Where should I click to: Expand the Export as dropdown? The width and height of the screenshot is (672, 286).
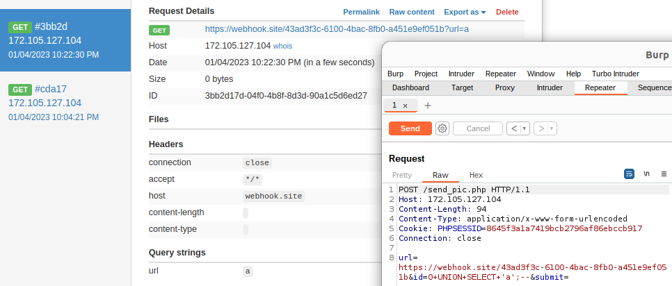pos(465,12)
